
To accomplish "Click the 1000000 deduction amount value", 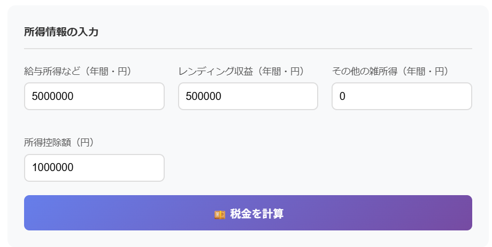I will 52,168.
